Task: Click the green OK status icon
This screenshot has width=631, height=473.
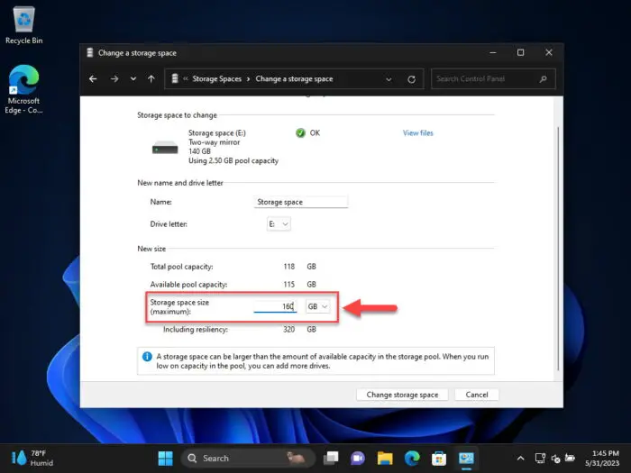Action: pos(300,132)
